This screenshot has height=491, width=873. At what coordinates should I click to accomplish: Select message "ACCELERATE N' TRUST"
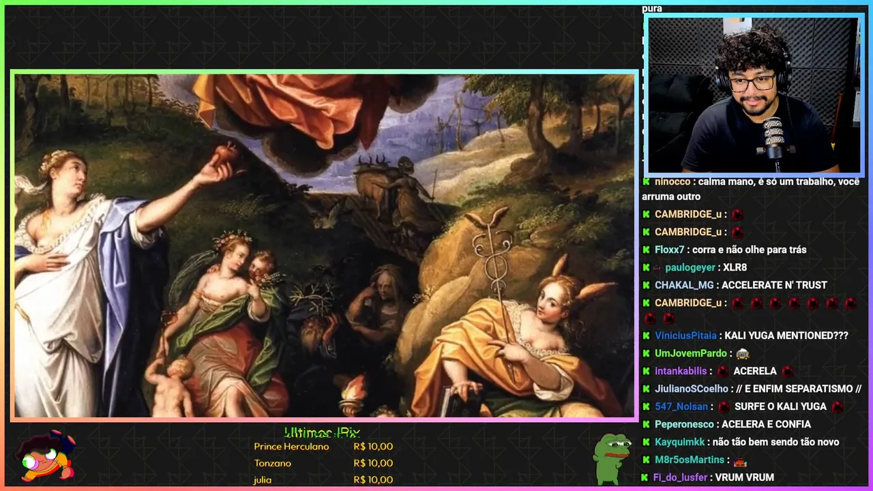pos(774,285)
